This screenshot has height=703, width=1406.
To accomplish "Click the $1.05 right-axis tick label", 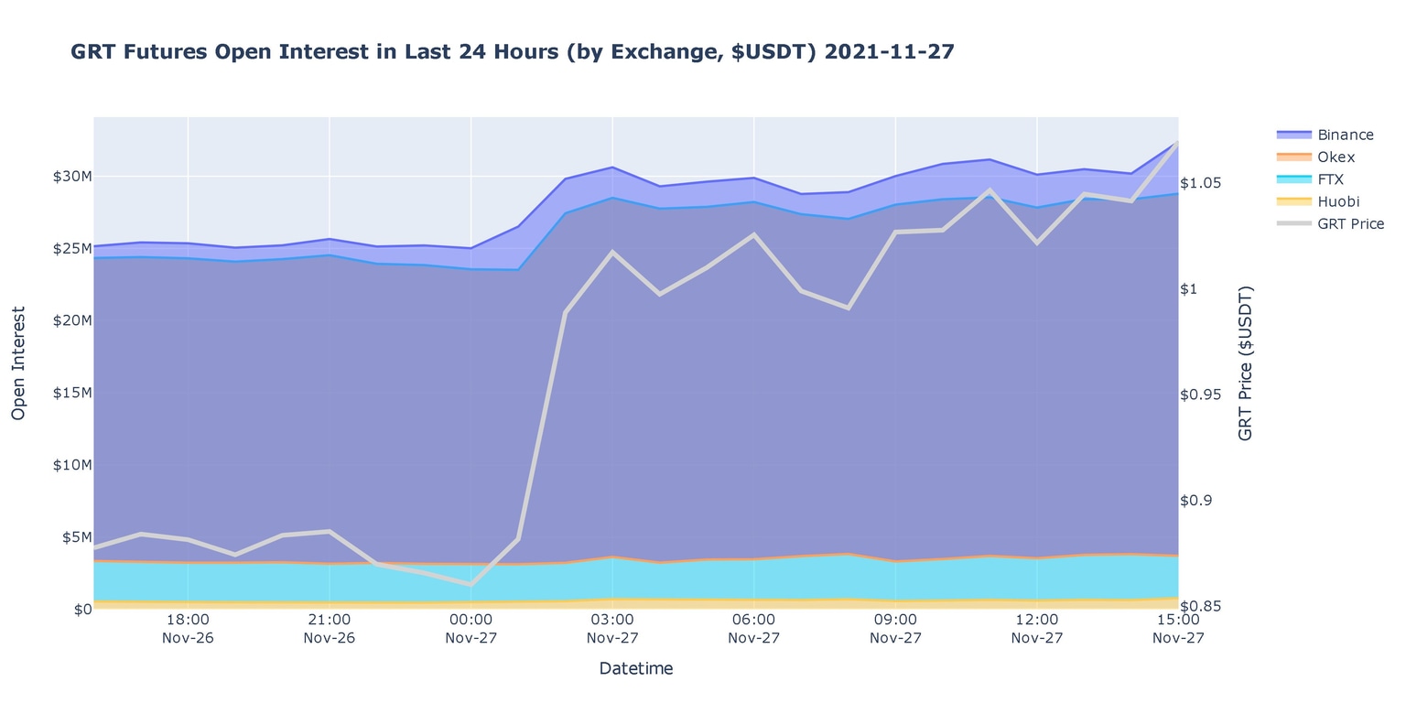I will pos(1201,183).
